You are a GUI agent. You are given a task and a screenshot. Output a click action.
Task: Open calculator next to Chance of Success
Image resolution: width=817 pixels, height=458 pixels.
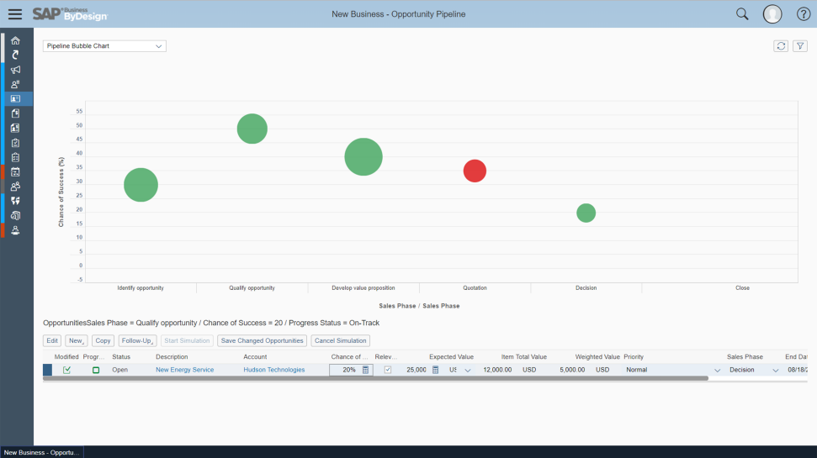pos(366,370)
